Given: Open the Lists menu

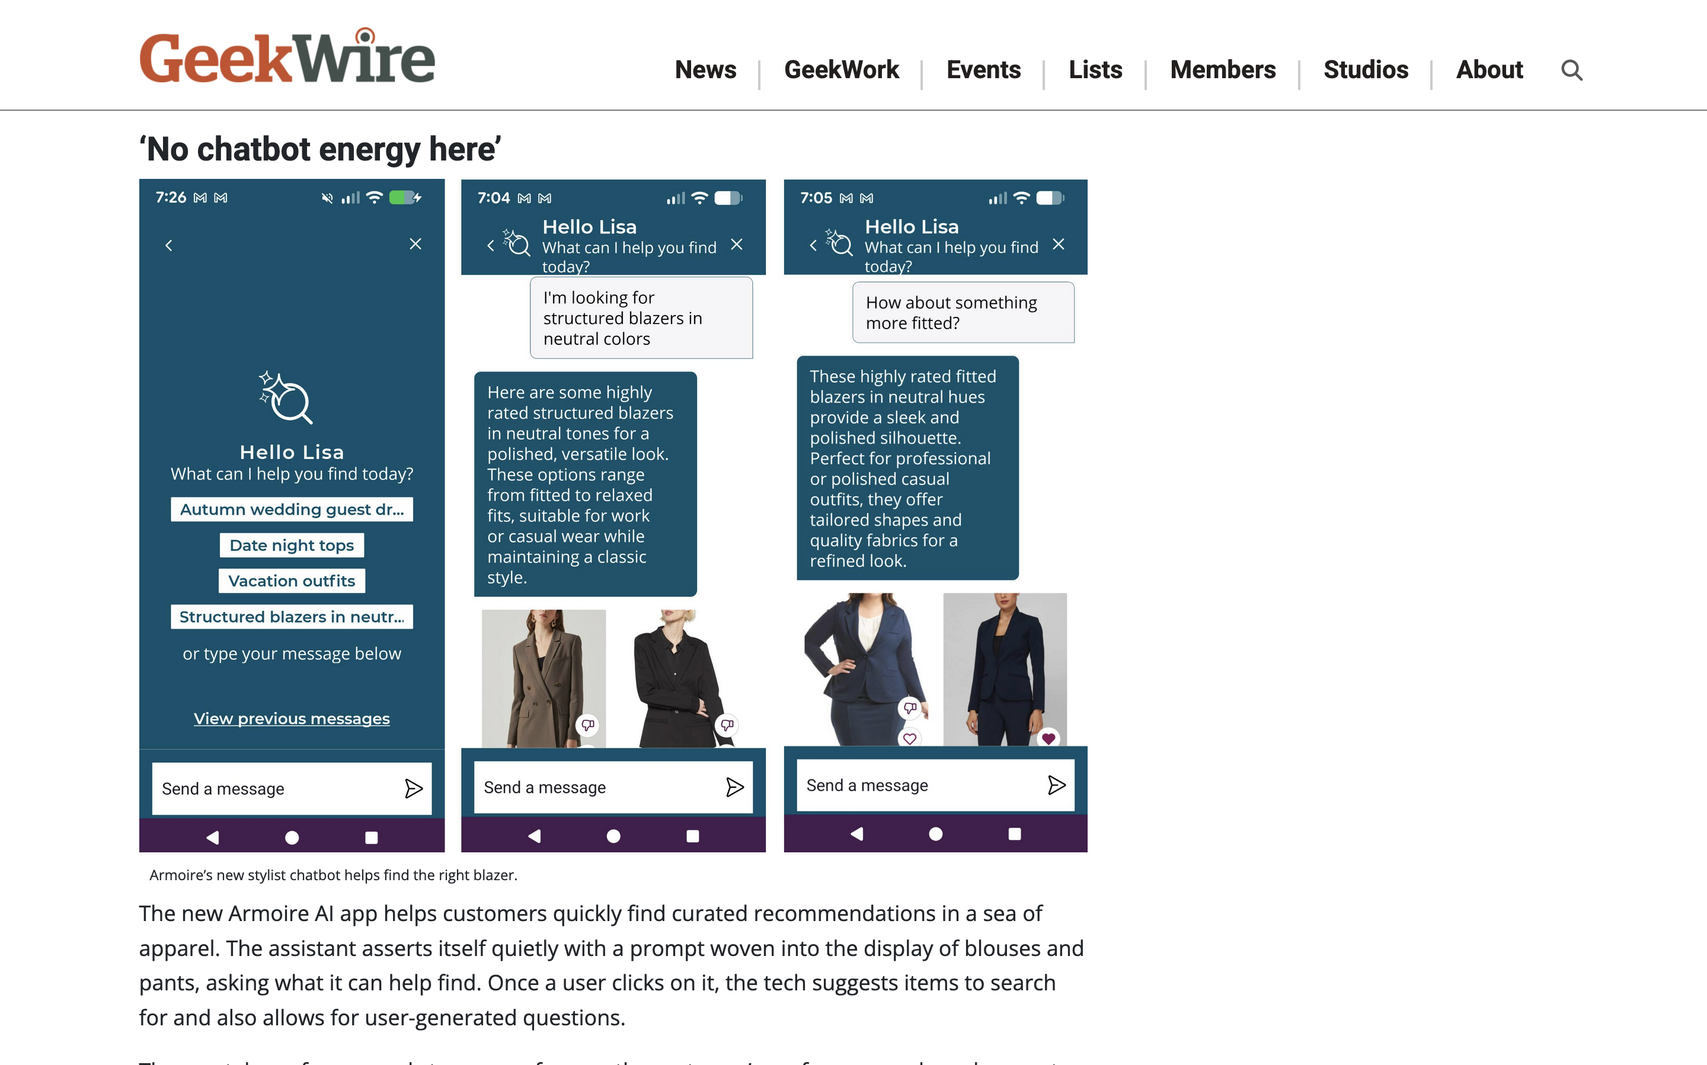Looking at the screenshot, I should [x=1095, y=70].
